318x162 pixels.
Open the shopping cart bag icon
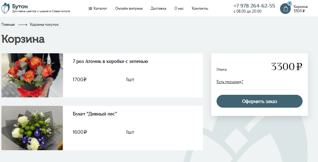click(x=285, y=9)
